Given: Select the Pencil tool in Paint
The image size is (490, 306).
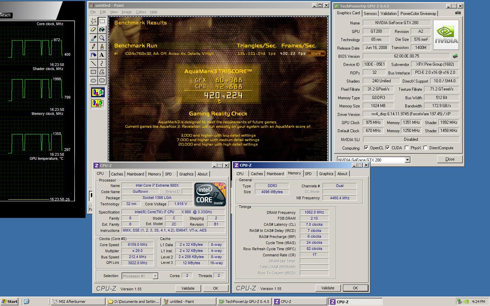Looking at the screenshot, I should coord(93,47).
